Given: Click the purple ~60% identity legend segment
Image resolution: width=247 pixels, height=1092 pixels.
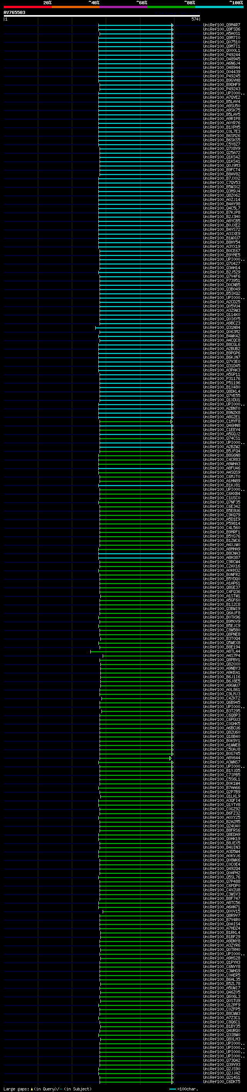Looking at the screenshot, I should (123, 7).
